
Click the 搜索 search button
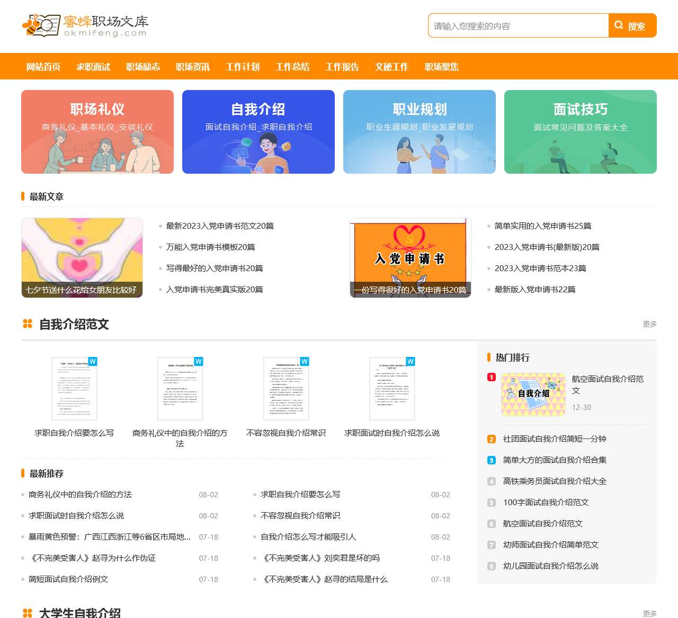tap(632, 25)
